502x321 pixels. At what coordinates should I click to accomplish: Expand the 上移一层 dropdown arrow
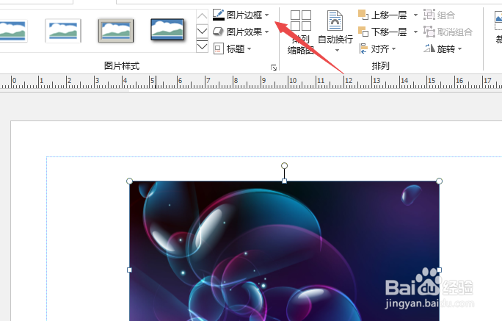pos(415,15)
